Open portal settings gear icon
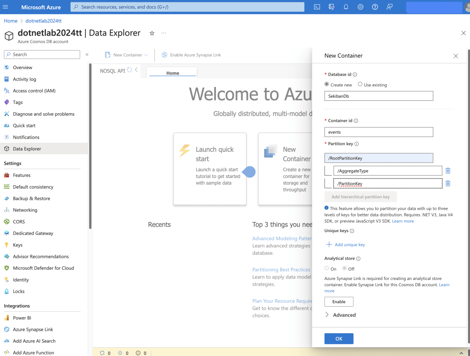Image resolution: width=470 pixels, height=356 pixels. tap(360, 7)
